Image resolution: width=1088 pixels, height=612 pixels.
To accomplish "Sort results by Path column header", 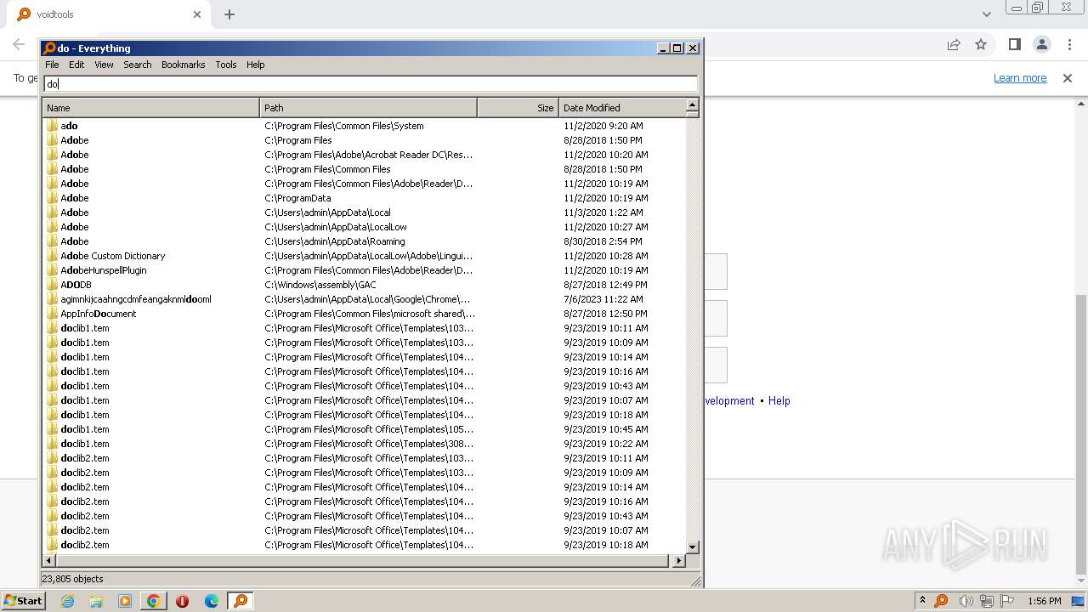I will click(368, 108).
